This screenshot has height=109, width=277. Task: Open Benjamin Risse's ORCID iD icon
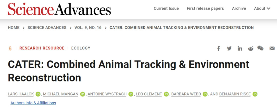(255, 94)
